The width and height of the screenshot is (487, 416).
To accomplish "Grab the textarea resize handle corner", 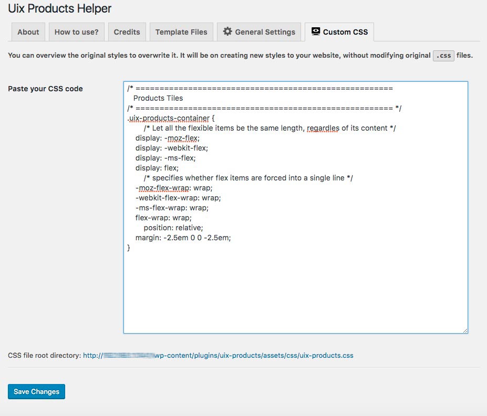I will click(x=465, y=330).
